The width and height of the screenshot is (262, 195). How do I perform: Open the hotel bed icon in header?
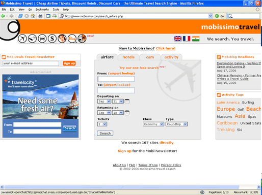click(32, 39)
